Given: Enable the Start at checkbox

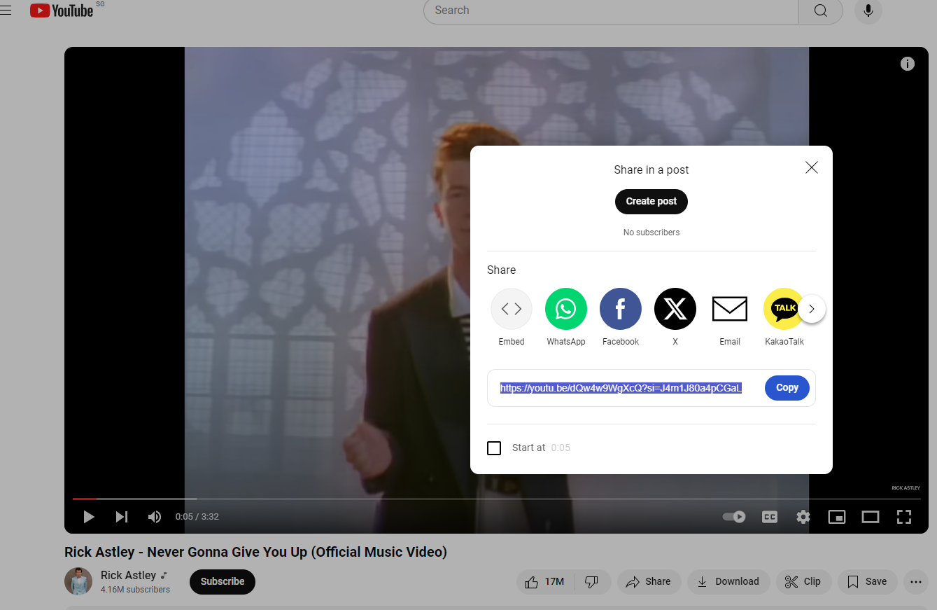Looking at the screenshot, I should click(494, 448).
